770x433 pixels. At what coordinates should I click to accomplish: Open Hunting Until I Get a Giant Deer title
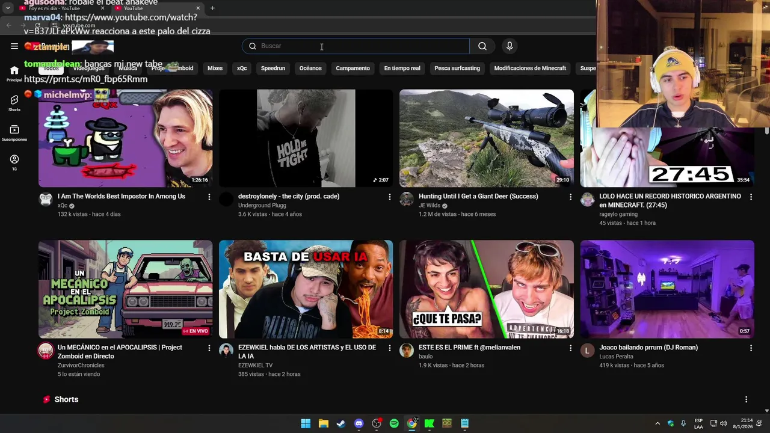pos(478,197)
